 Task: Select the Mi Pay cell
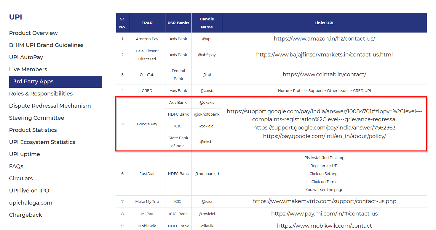pyautogui.click(x=147, y=214)
